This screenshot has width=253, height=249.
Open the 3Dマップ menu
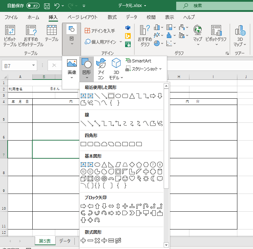tap(240, 36)
